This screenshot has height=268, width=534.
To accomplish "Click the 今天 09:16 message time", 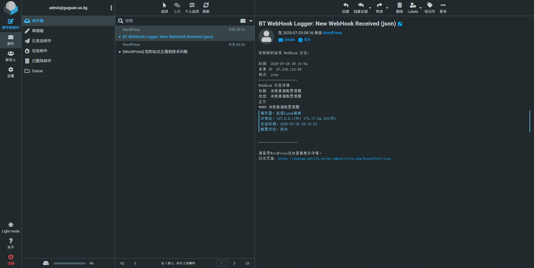I will (x=237, y=30).
